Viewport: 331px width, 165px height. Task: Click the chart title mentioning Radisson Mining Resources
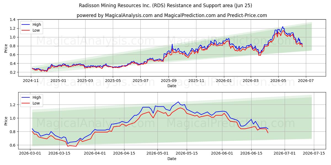tap(165, 5)
